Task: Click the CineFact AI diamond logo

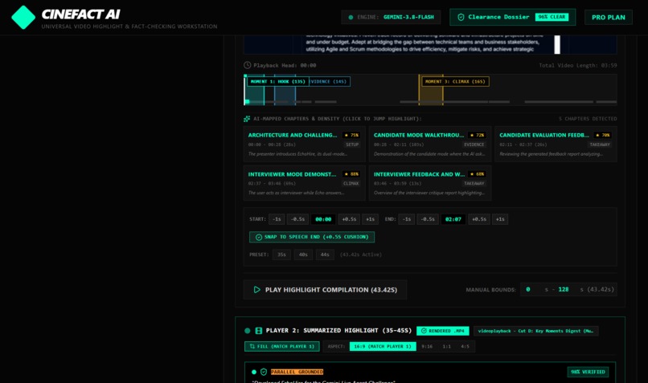Action: [x=23, y=18]
